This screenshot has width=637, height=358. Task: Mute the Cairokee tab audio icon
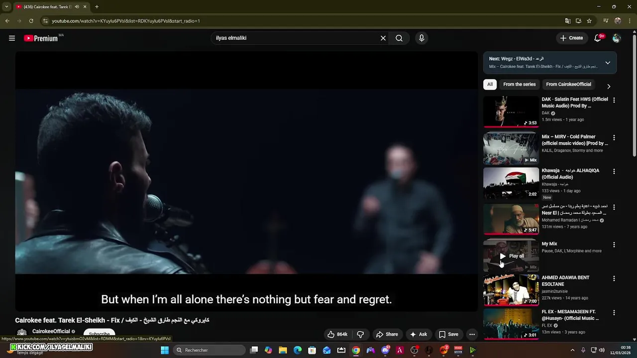click(x=77, y=7)
